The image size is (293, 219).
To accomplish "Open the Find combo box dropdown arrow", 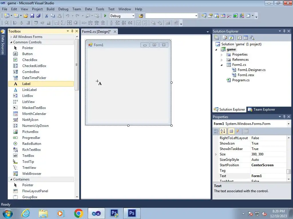I will (x=196, y=16).
